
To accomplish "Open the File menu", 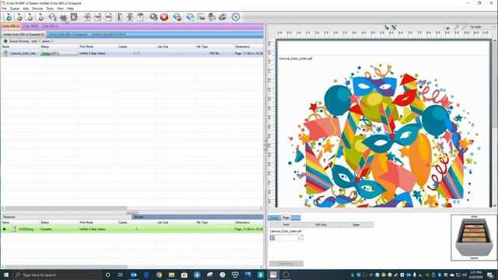I will 4,9.
